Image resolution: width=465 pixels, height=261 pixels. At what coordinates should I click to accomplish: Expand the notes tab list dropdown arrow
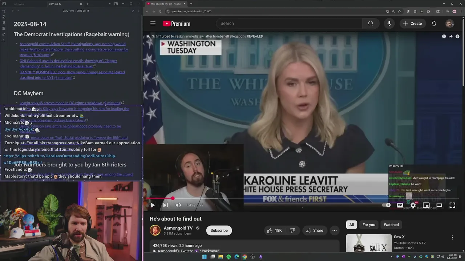(x=110, y=4)
